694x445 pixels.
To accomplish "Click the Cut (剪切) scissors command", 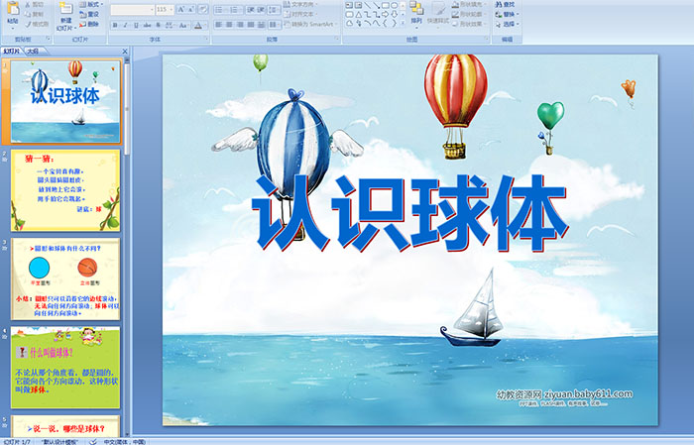I will point(35,5).
